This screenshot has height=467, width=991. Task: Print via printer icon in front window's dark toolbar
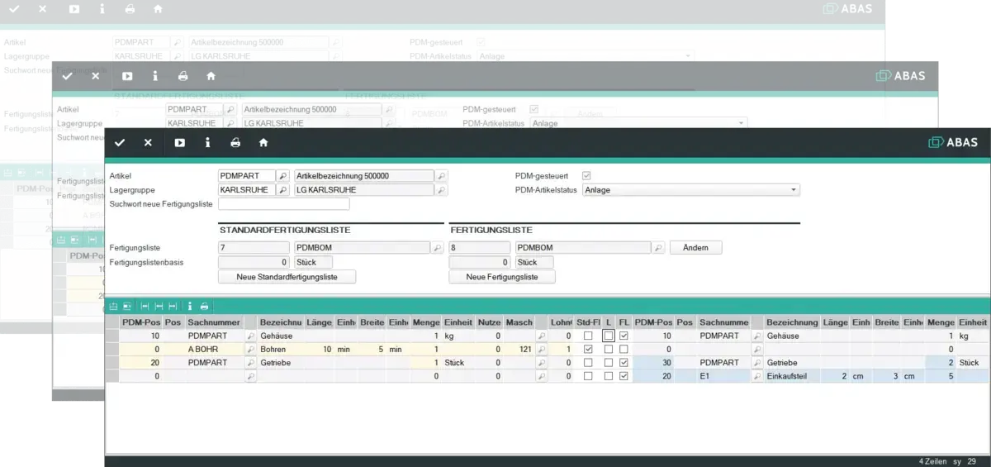click(235, 142)
